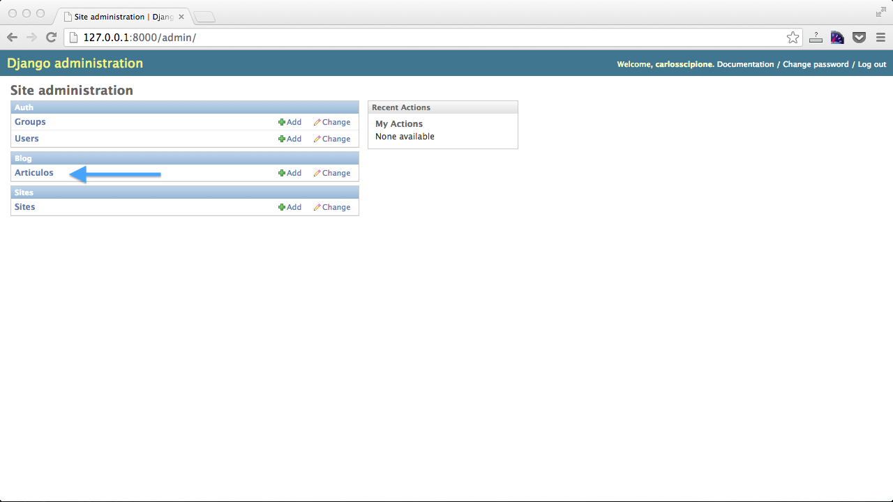Click the Site administration heading
893x502 pixels.
click(72, 91)
